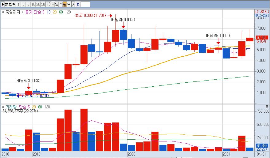Screen dimensions: 270x158
Task: Click the 배당락 label near the 2019 gridline
Action: (28, 81)
